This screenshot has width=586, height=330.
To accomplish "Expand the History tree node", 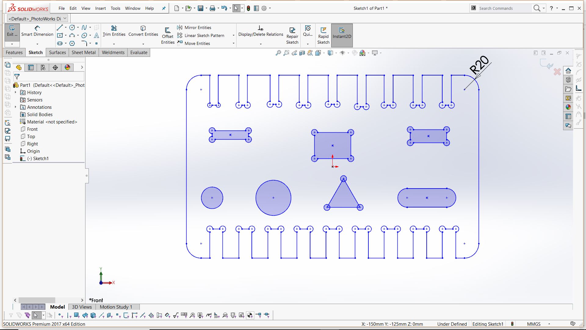I will pyautogui.click(x=16, y=92).
